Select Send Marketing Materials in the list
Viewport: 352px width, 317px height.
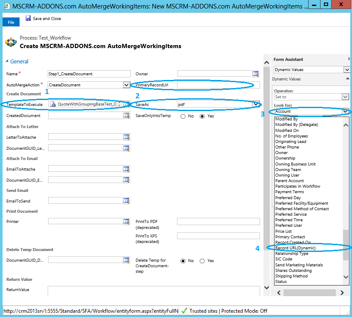(x=299, y=265)
